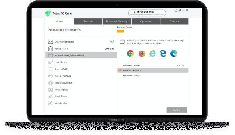Click the Firefox browser icon
This screenshot has width=235, height=135.
pyautogui.click(x=142, y=54)
